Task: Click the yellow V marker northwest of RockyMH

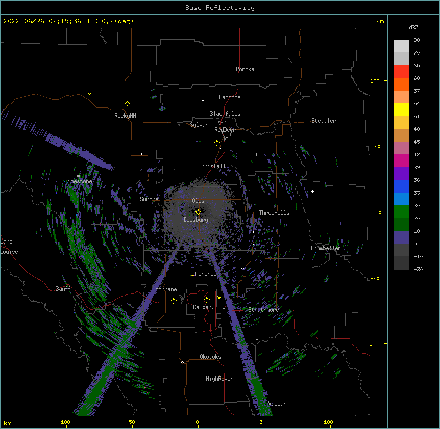Action: [x=89, y=94]
